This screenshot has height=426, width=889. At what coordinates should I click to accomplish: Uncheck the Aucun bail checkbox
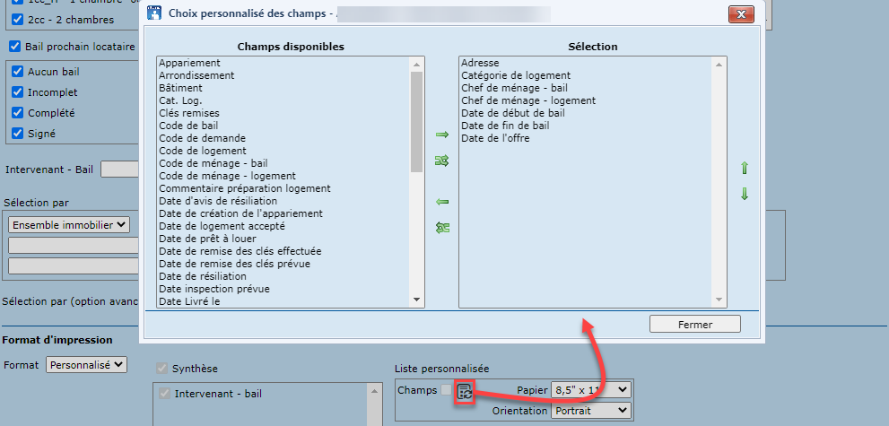click(x=16, y=72)
